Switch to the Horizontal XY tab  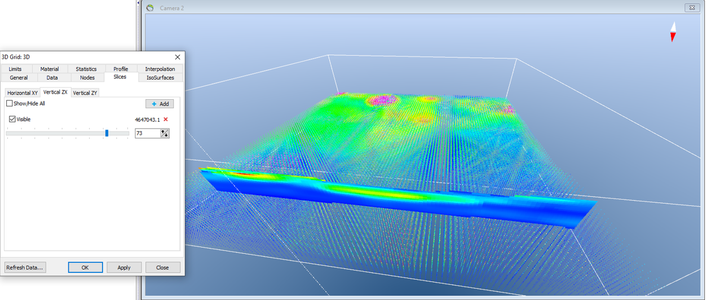tap(23, 92)
